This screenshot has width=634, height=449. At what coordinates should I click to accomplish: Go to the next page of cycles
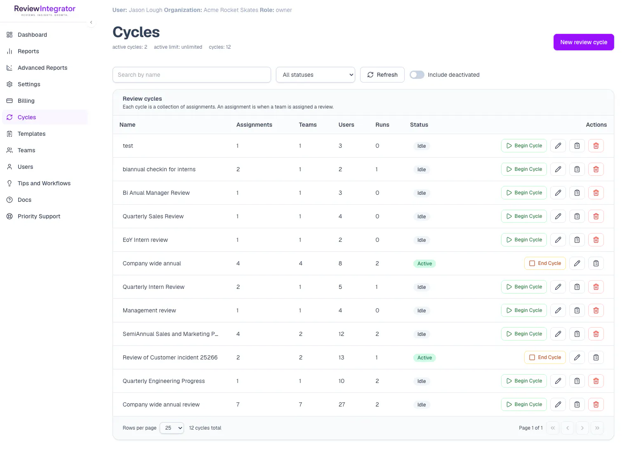click(582, 428)
